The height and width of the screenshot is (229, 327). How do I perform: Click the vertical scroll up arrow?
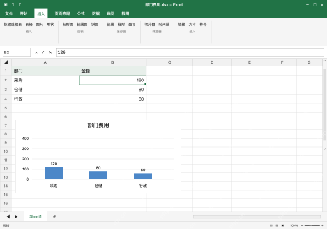click(x=324, y=60)
